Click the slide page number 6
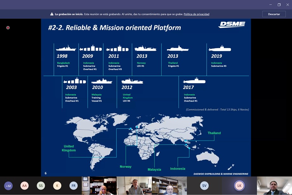 (x=46, y=173)
